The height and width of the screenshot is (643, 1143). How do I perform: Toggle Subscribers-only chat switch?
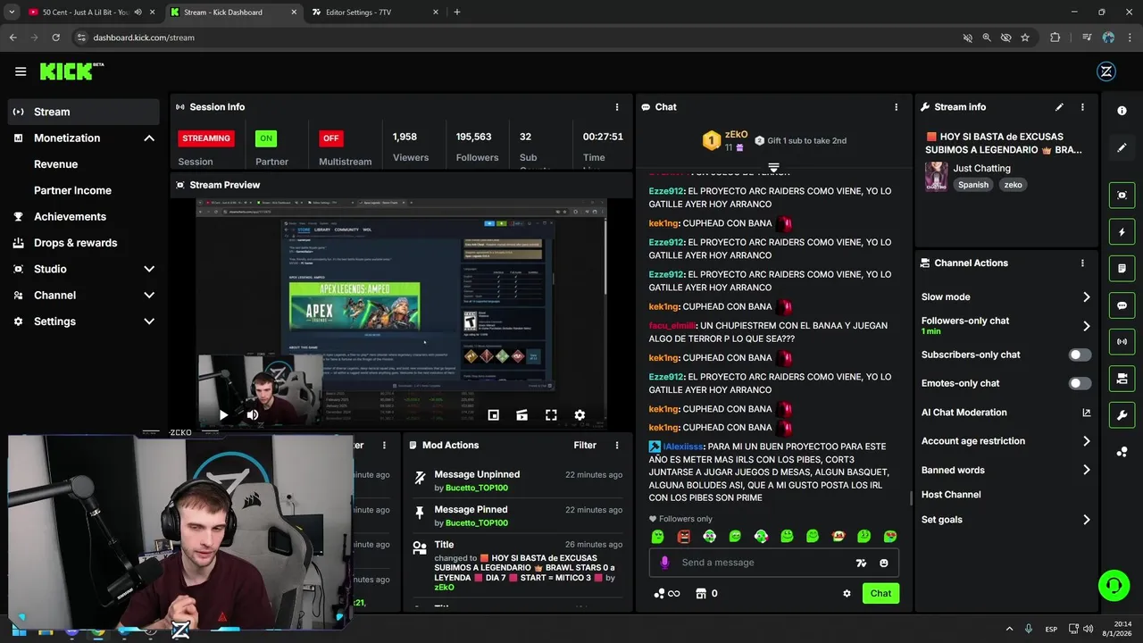coord(1080,355)
